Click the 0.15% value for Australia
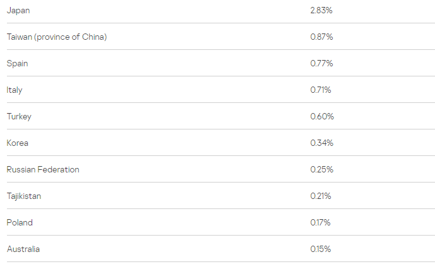 [x=321, y=249]
